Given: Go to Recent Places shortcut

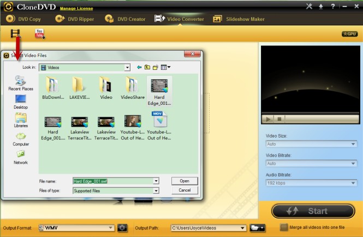Looking at the screenshot, I should pos(21,83).
